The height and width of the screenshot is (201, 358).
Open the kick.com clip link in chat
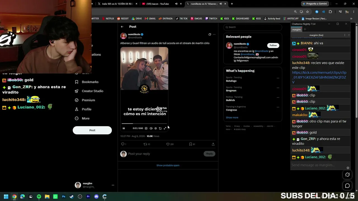319,77
